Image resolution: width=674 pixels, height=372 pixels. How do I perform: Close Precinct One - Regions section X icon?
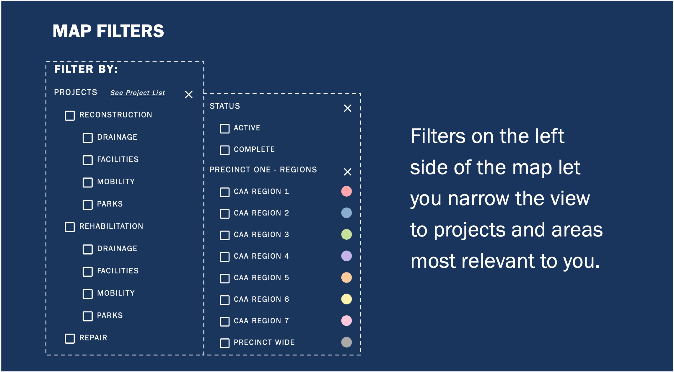pos(347,172)
